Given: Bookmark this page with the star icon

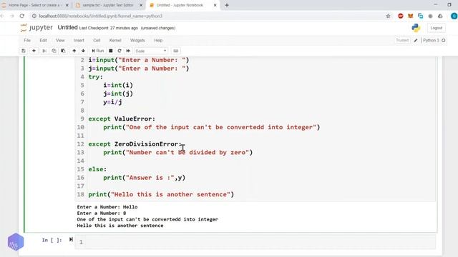Looking at the screenshot, I should pos(388,16).
